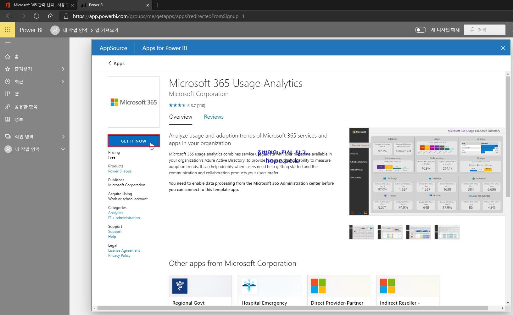Expand My workspace dropdown chevron
The width and height of the screenshot is (513, 315).
(x=63, y=149)
